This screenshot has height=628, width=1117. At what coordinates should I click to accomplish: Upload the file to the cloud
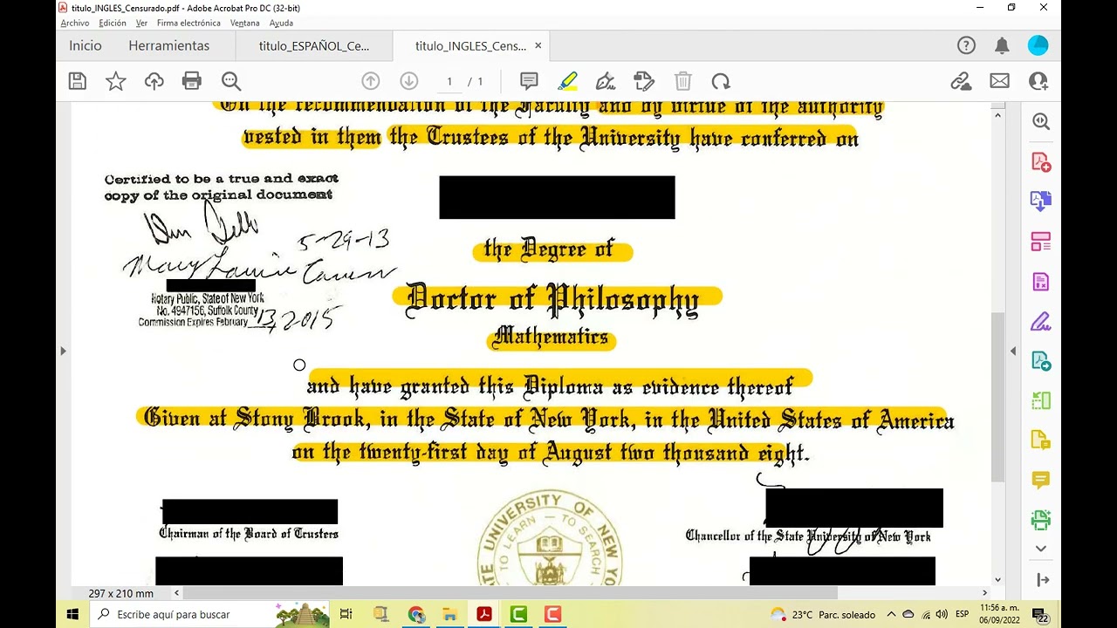[x=154, y=81]
